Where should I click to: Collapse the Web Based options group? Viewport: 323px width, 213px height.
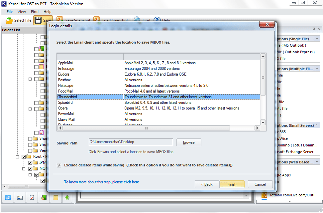[x=317, y=162]
